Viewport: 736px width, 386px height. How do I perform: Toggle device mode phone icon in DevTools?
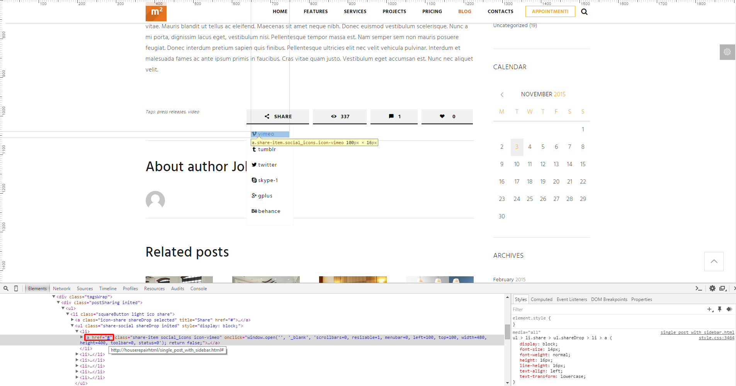click(16, 288)
